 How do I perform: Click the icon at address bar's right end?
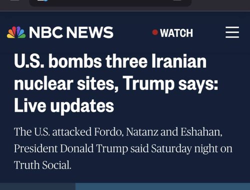178,0
